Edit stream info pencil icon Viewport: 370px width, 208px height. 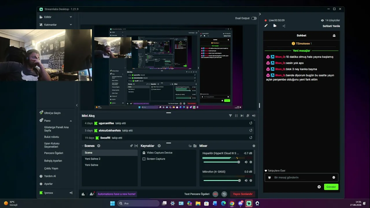[x=266, y=25]
